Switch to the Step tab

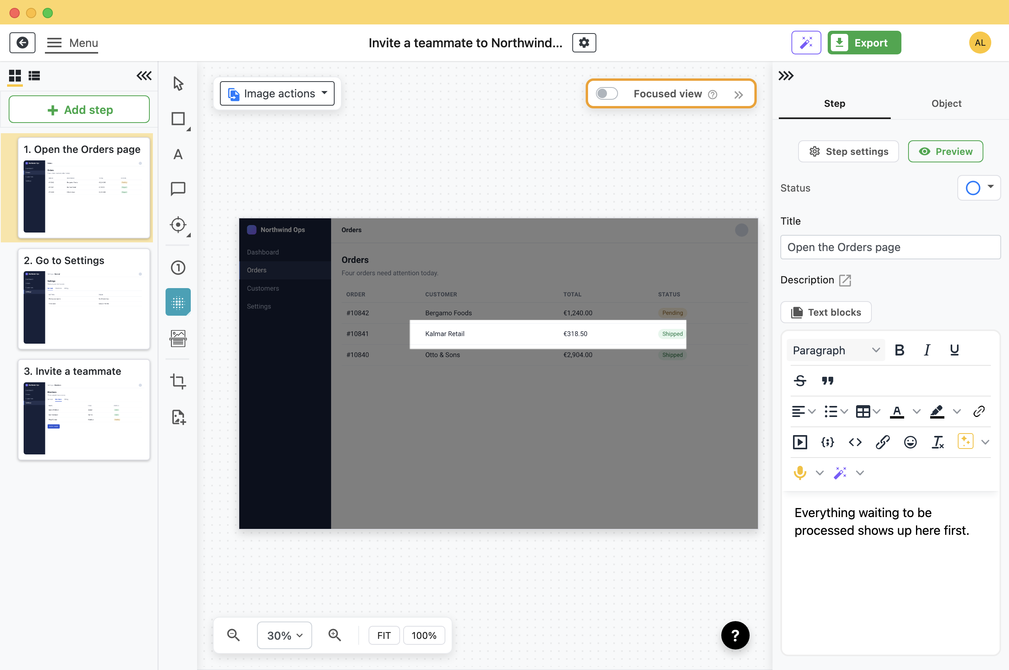(834, 103)
